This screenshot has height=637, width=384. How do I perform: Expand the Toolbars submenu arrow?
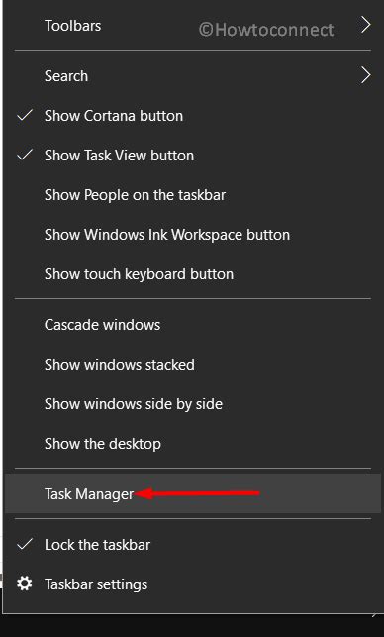pos(366,25)
